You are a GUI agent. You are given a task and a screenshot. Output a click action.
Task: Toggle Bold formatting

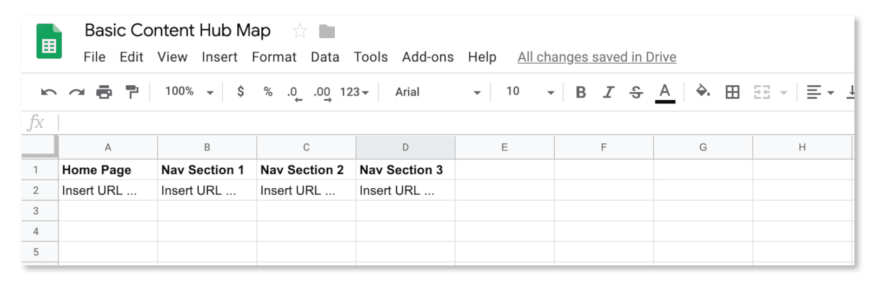(x=581, y=92)
